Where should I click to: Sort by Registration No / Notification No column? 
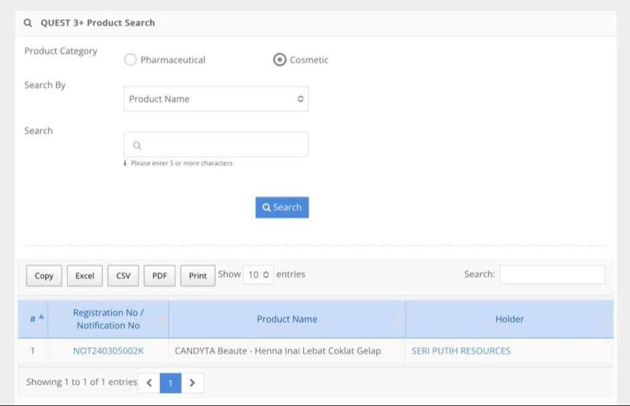pyautogui.click(x=108, y=319)
